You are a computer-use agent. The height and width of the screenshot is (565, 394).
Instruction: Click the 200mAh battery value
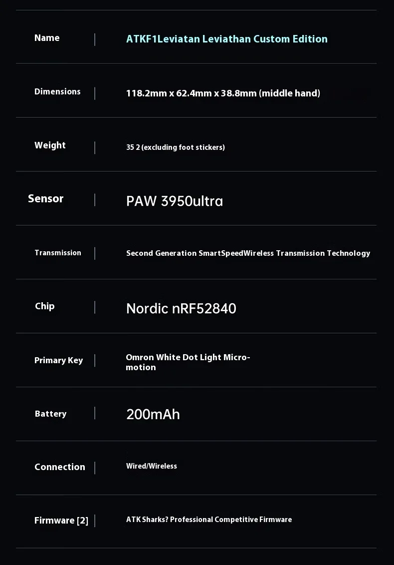coord(153,414)
